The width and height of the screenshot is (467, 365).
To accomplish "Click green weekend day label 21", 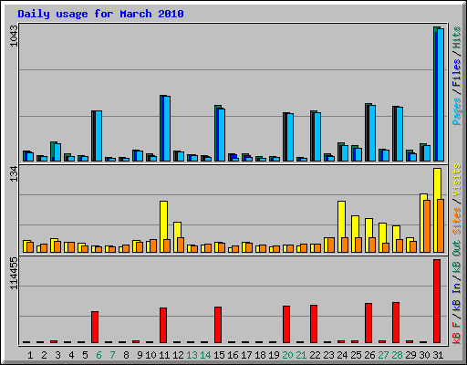I will coord(301,355).
